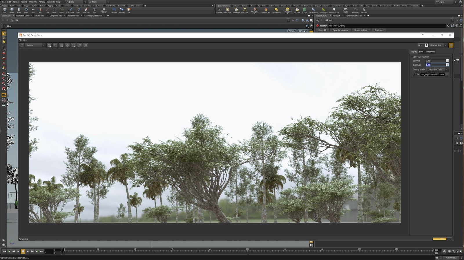The height and width of the screenshot is (260, 464).
Task: Open the Redshift menu in menu bar
Action: 51,2
